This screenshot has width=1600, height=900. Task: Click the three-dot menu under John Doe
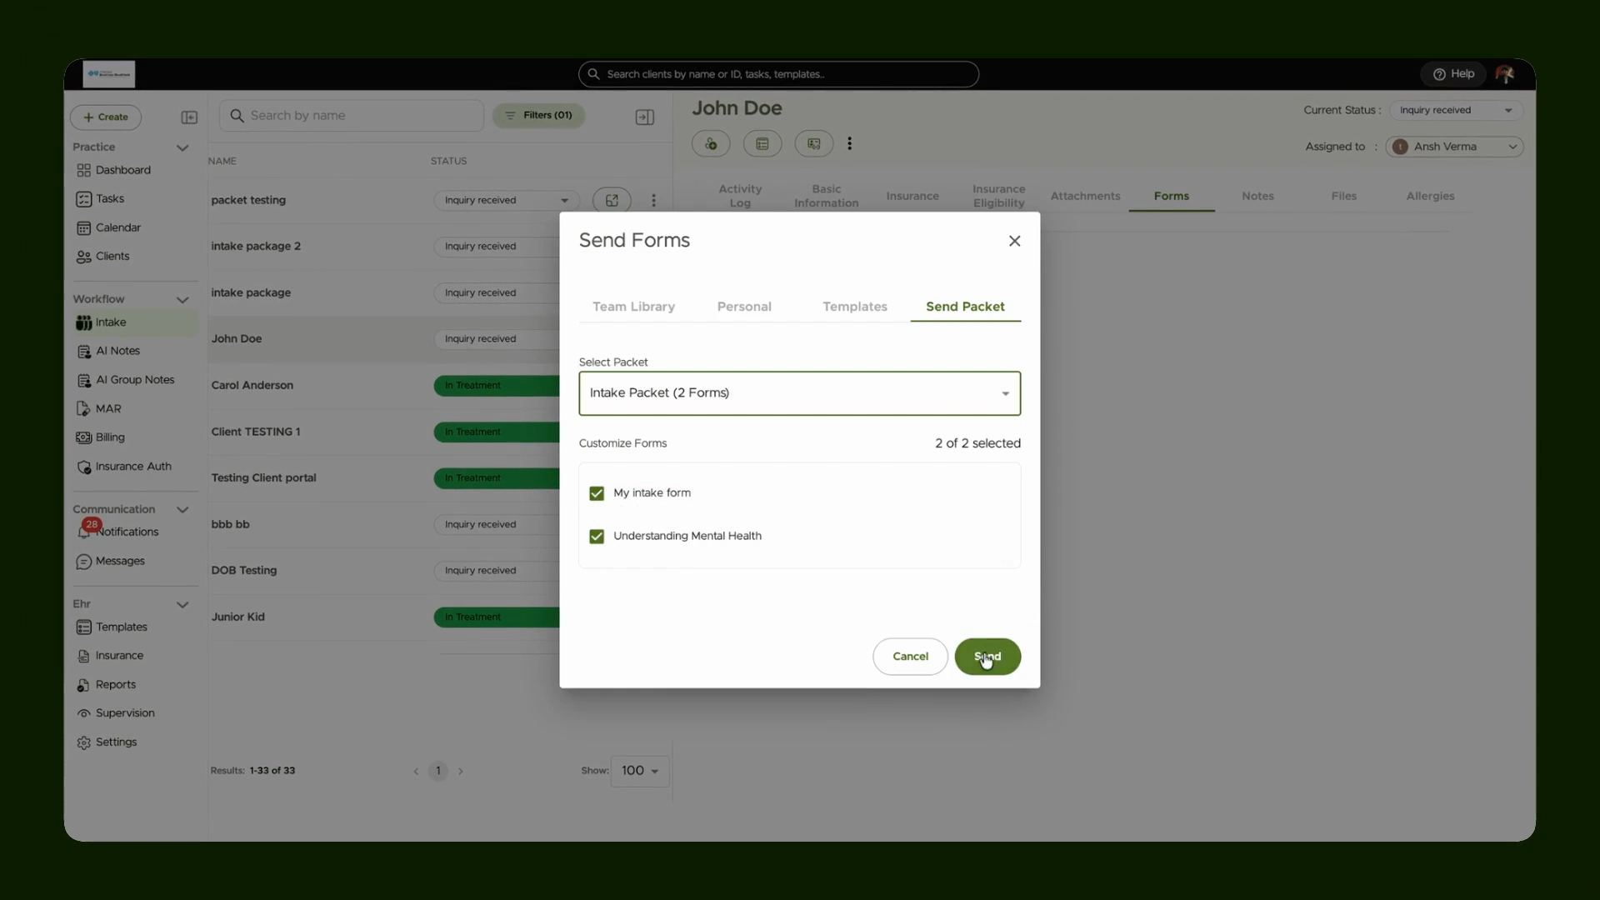pos(849,143)
